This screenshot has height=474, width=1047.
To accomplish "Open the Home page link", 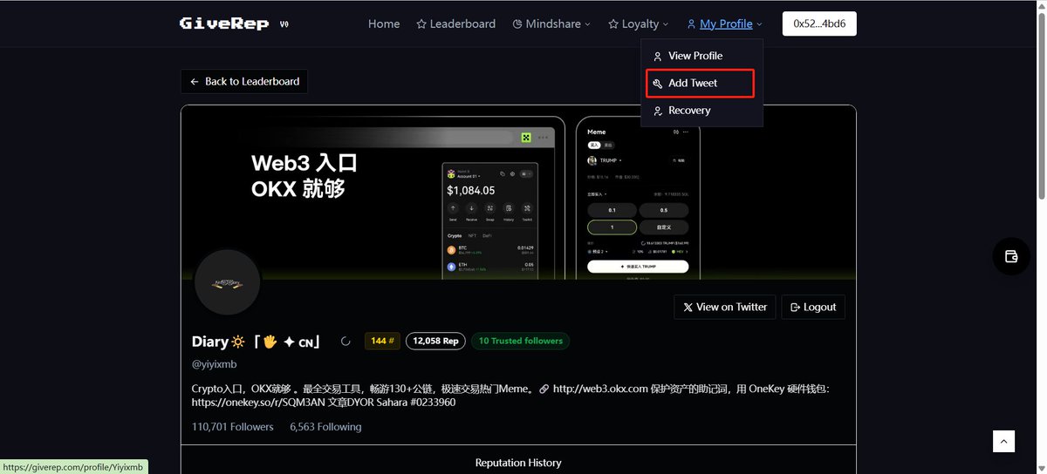I will click(x=384, y=24).
